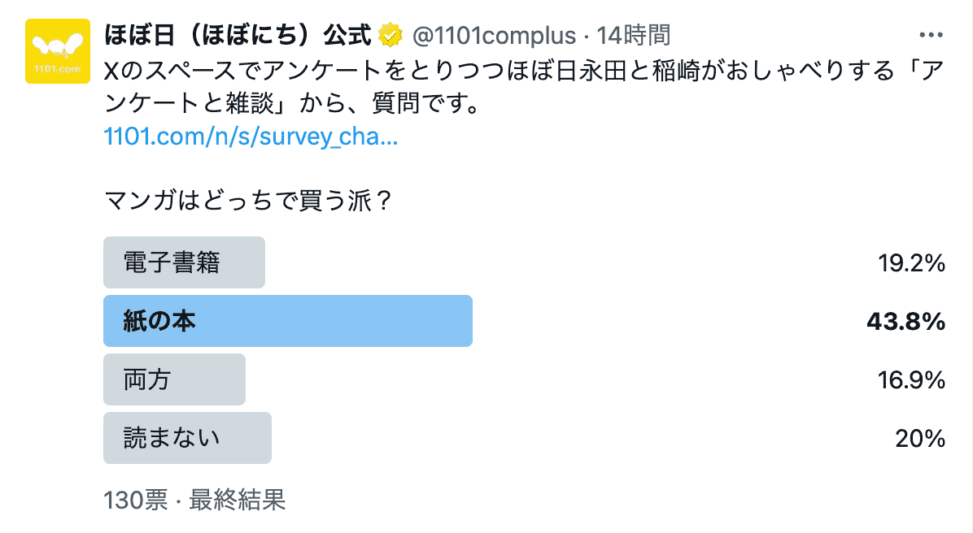Open the 1101.com/n/s/survey_cha... link
Viewport: 973px width, 533px height.
251,136
